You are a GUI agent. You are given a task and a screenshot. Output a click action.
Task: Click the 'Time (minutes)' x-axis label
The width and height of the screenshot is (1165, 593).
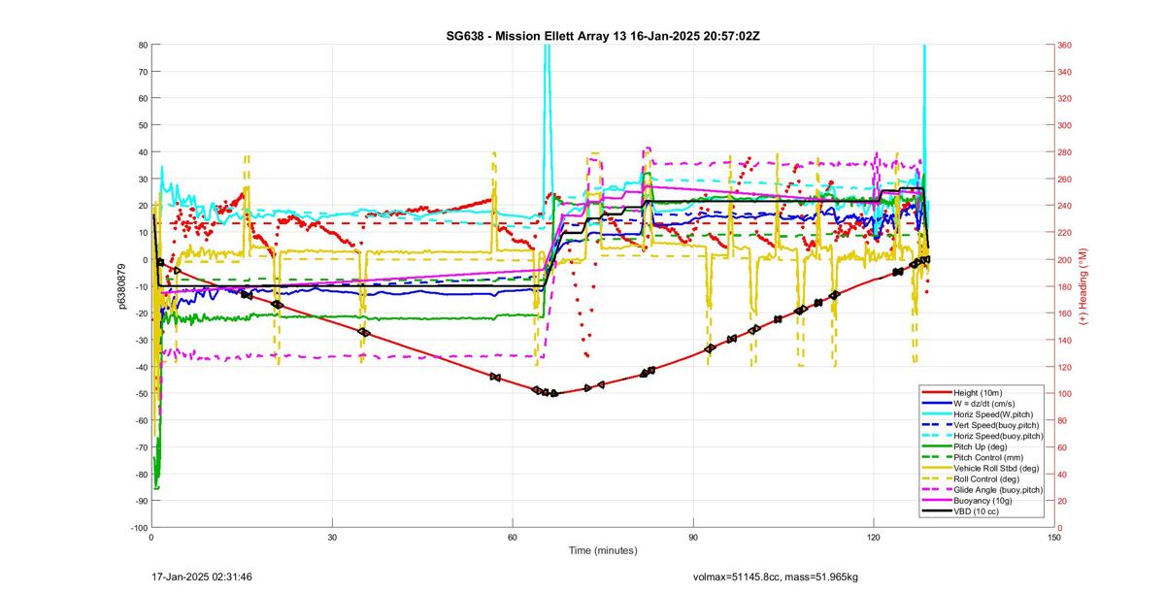coord(603,551)
